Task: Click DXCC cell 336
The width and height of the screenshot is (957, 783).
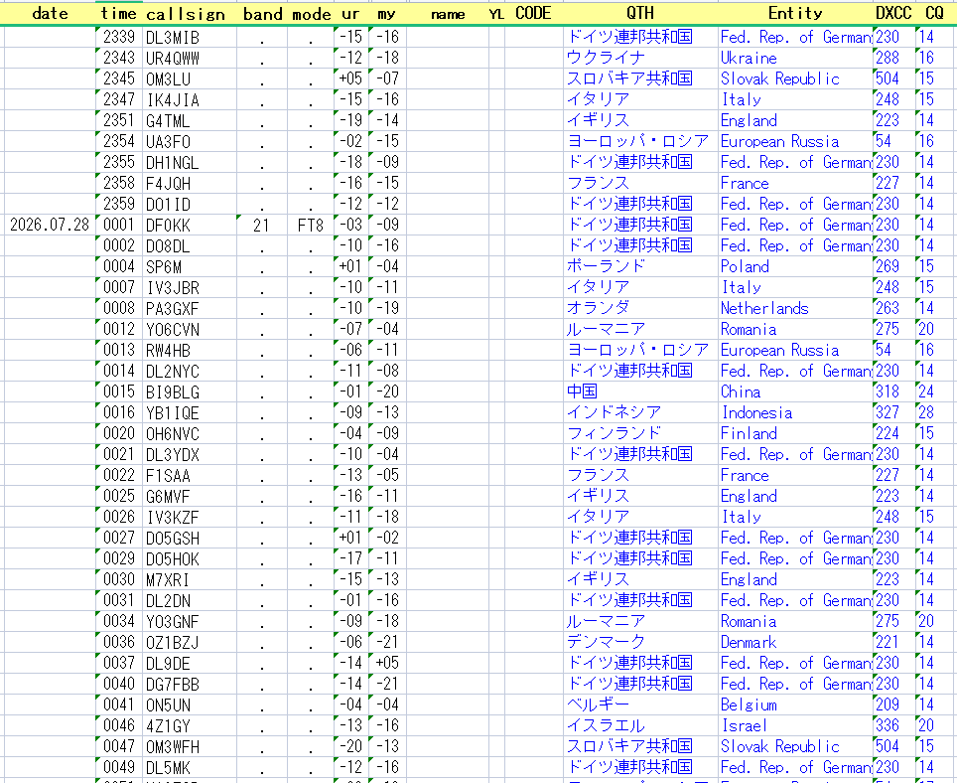Action: (893, 725)
